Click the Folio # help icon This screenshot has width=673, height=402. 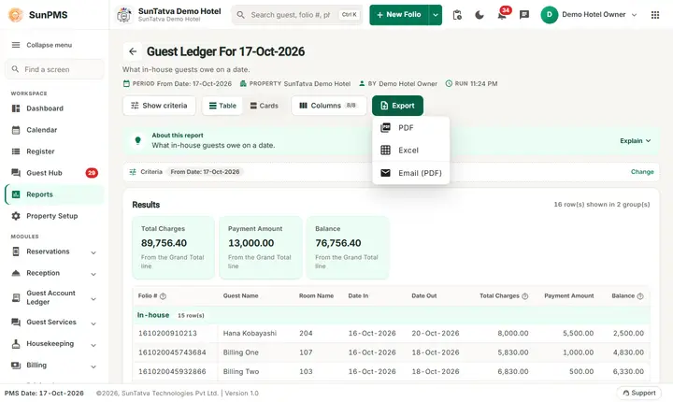pos(163,296)
